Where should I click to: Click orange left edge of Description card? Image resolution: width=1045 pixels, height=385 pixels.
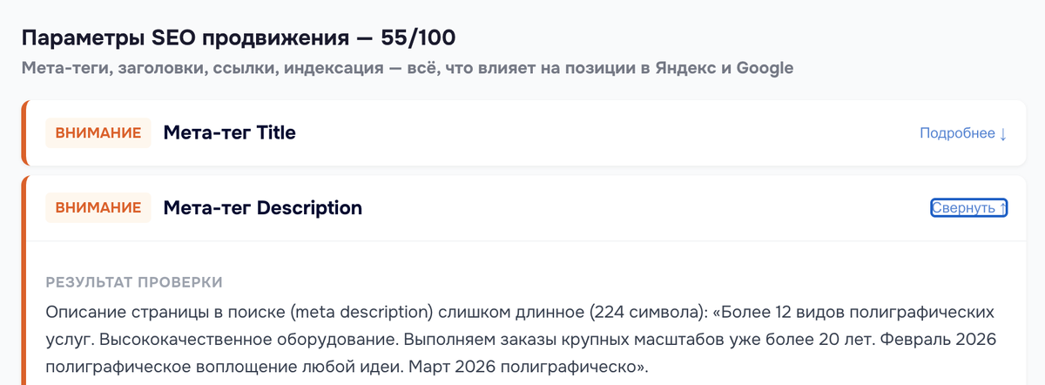(x=24, y=279)
